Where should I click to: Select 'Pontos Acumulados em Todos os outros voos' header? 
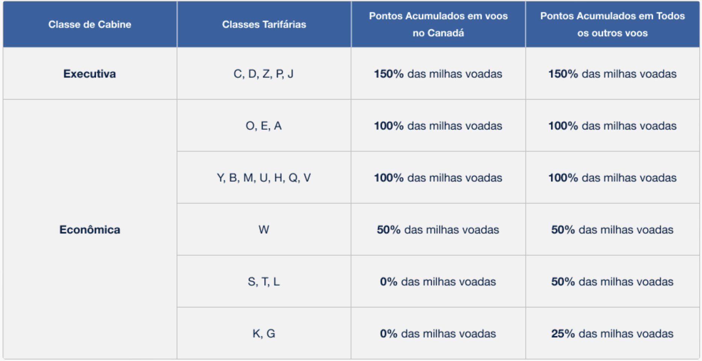[x=612, y=24]
